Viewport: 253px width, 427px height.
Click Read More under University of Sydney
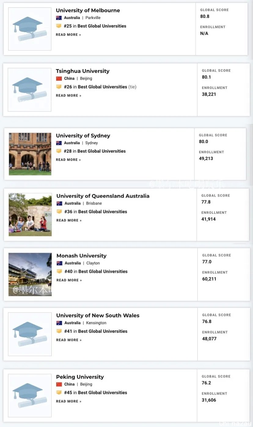click(x=68, y=160)
